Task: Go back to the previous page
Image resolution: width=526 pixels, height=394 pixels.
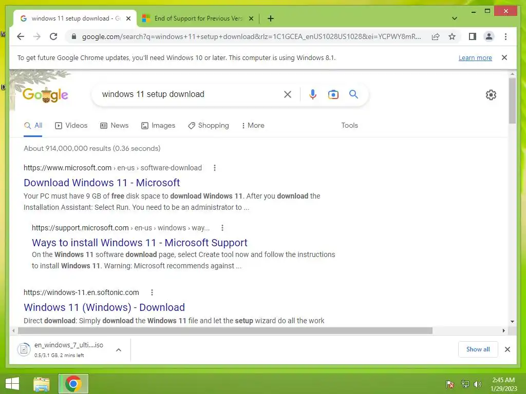Action: (x=21, y=36)
